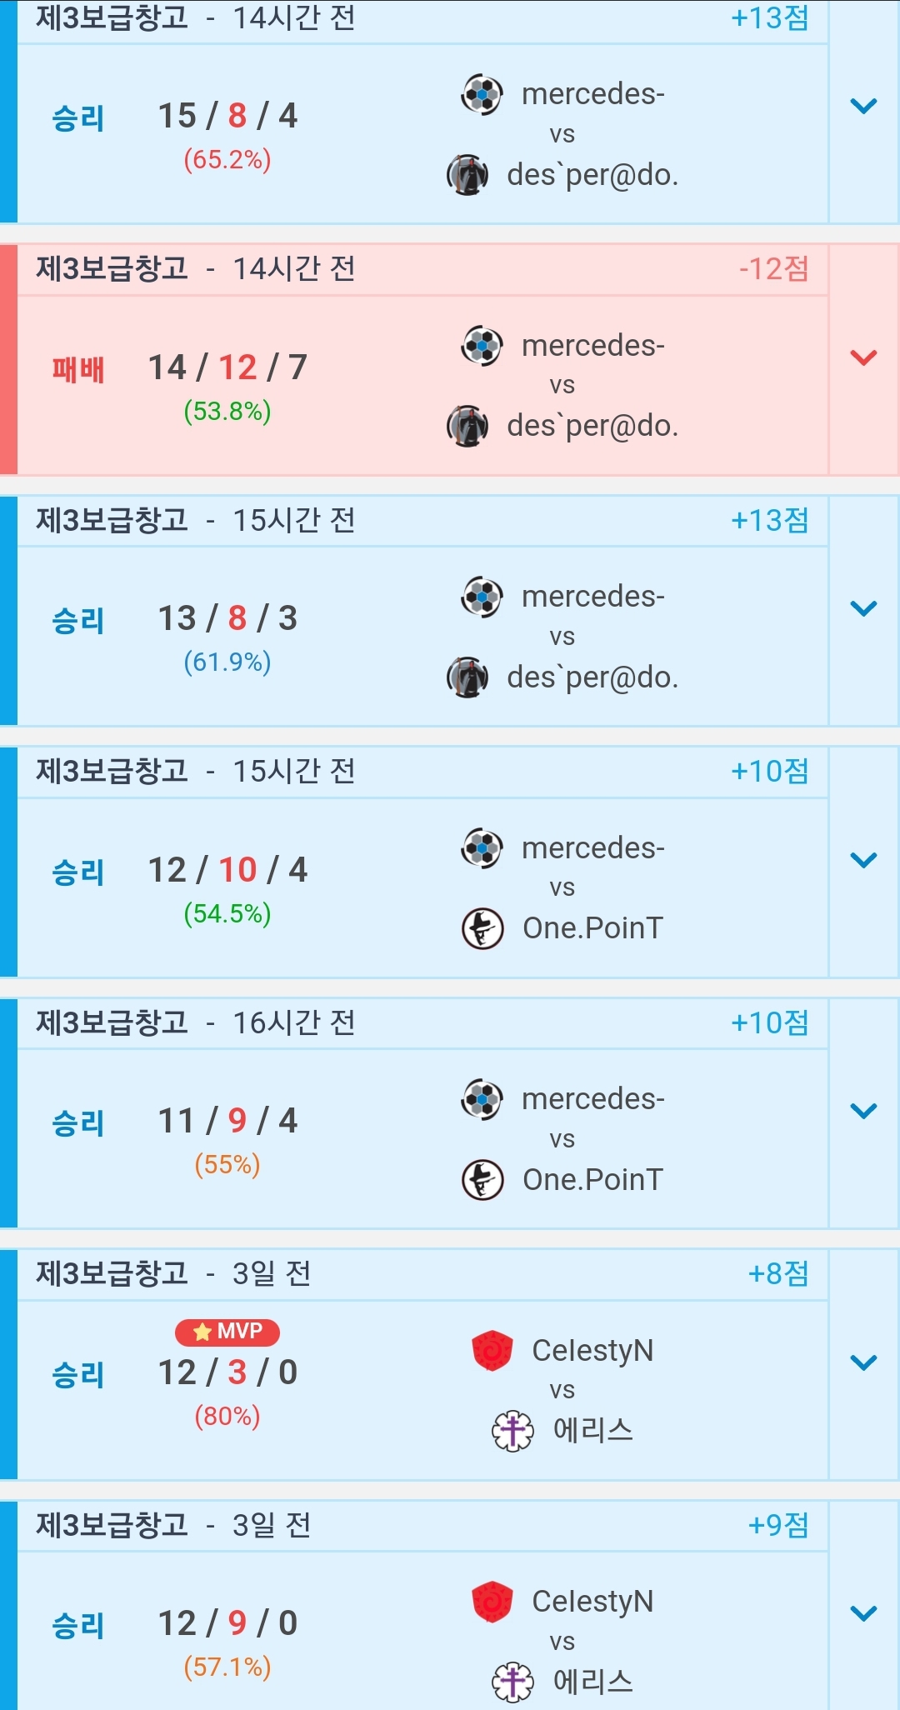Screen dimensions: 900x1710
Task: Click the des`per@do. emblem in the 패배 match
Action: pos(467,427)
